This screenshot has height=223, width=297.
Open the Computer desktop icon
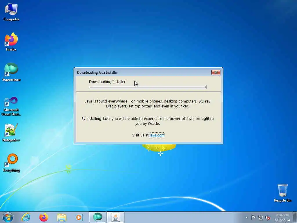pos(11,12)
